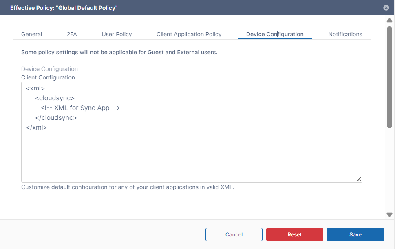Save the policy changes

(x=355, y=234)
